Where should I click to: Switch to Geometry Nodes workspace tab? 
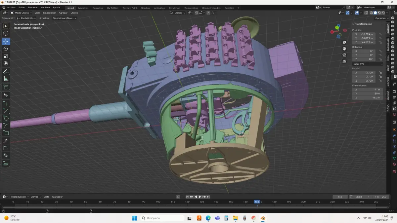[211, 8]
